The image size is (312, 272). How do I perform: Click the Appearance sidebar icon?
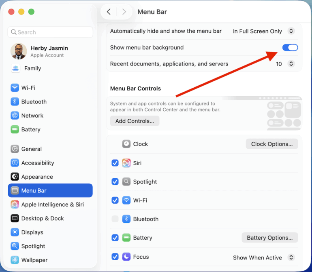(x=15, y=177)
